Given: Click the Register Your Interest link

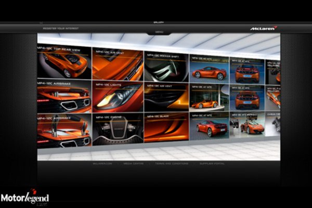Looking at the screenshot, I should [x=61, y=29].
